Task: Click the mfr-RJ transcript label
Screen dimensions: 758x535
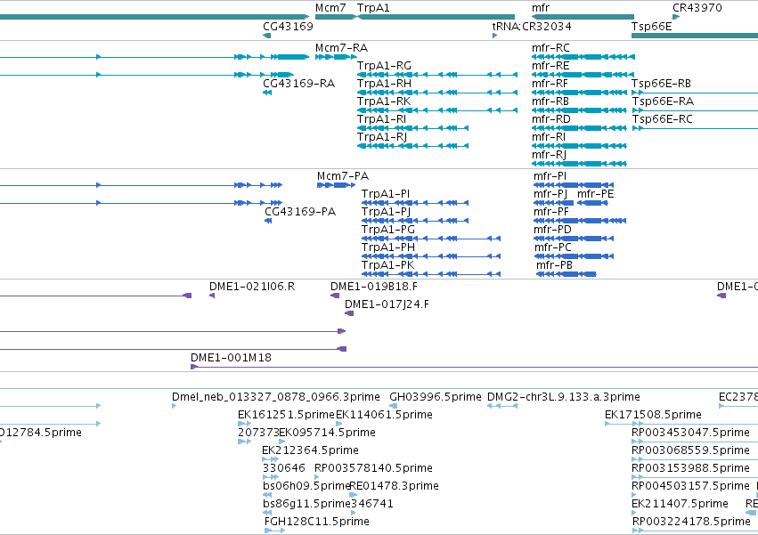Action: tap(549, 155)
